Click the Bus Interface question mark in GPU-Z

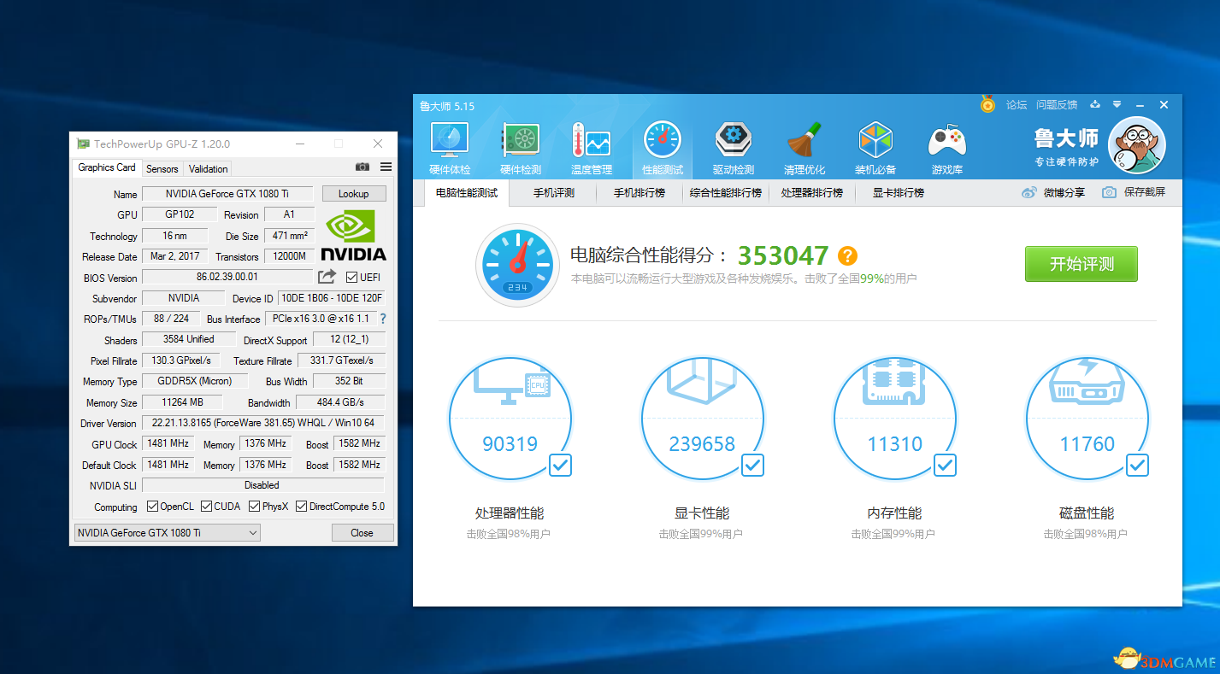coord(383,319)
